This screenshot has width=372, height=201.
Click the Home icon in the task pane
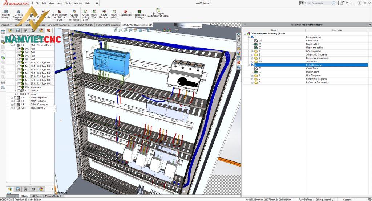tap(239, 35)
